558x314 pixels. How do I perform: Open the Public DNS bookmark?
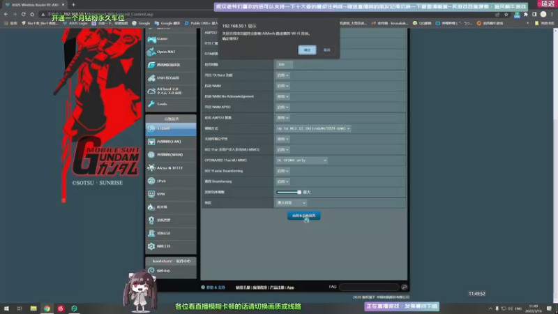click(x=201, y=23)
